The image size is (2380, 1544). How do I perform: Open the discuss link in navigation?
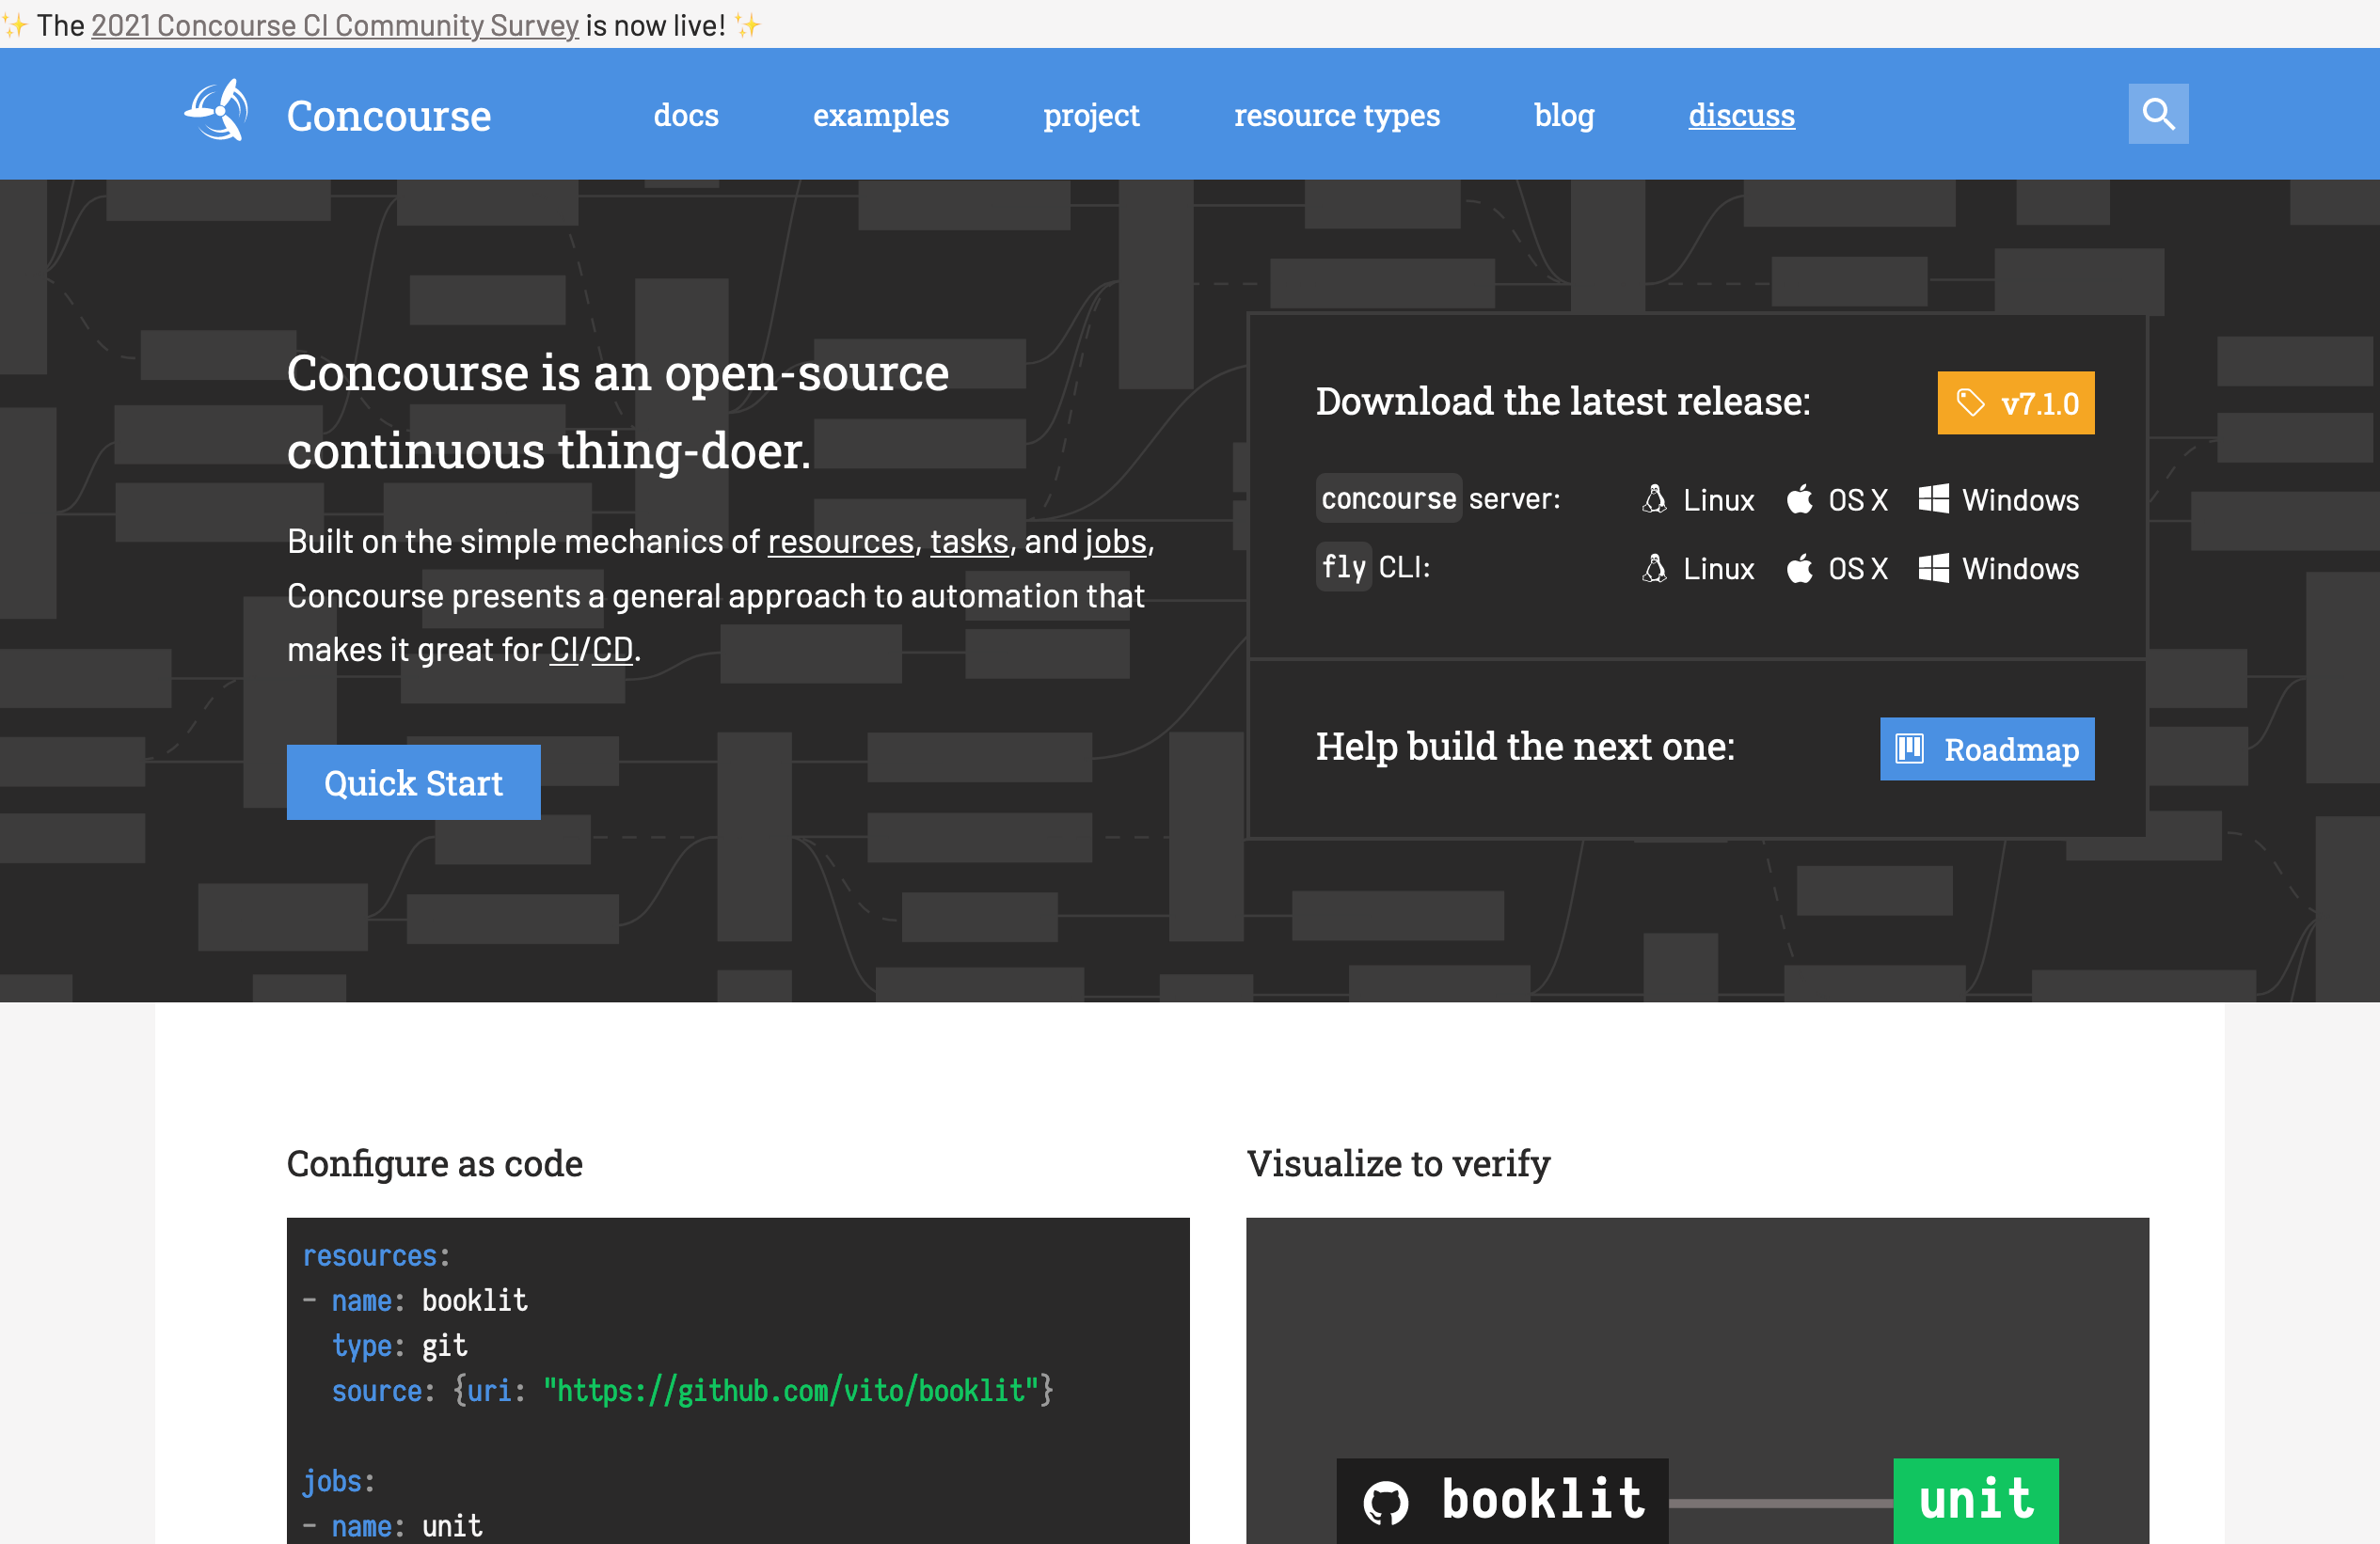(x=1740, y=116)
